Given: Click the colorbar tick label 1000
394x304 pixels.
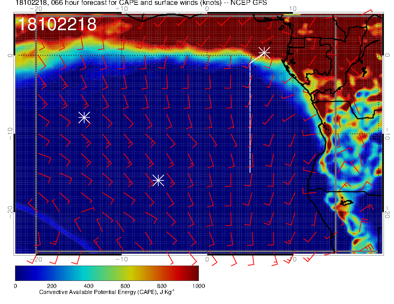Looking at the screenshot, I should pyautogui.click(x=198, y=286).
